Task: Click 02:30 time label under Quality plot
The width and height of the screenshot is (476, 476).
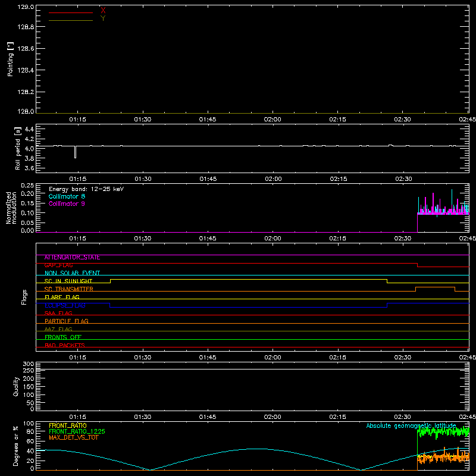Action: [403, 417]
